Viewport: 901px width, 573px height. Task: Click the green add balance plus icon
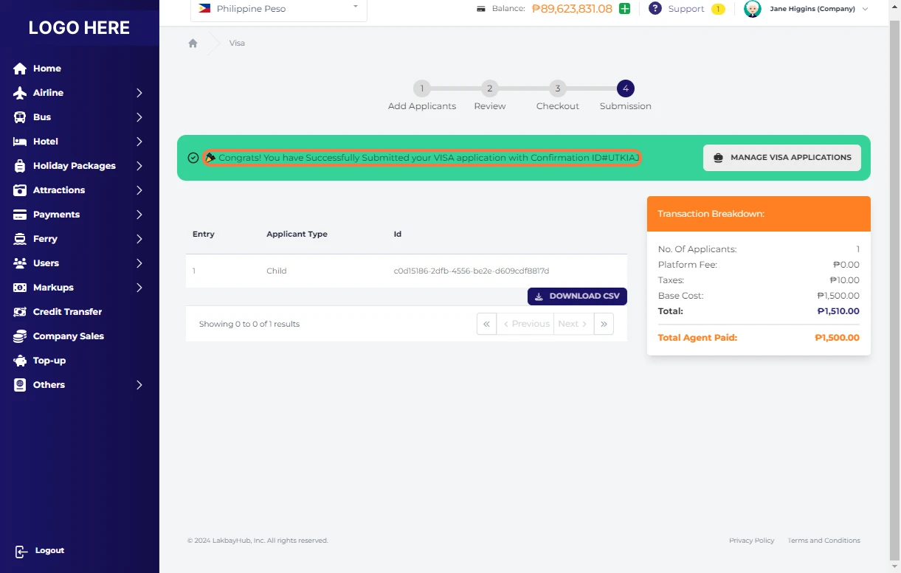click(624, 9)
